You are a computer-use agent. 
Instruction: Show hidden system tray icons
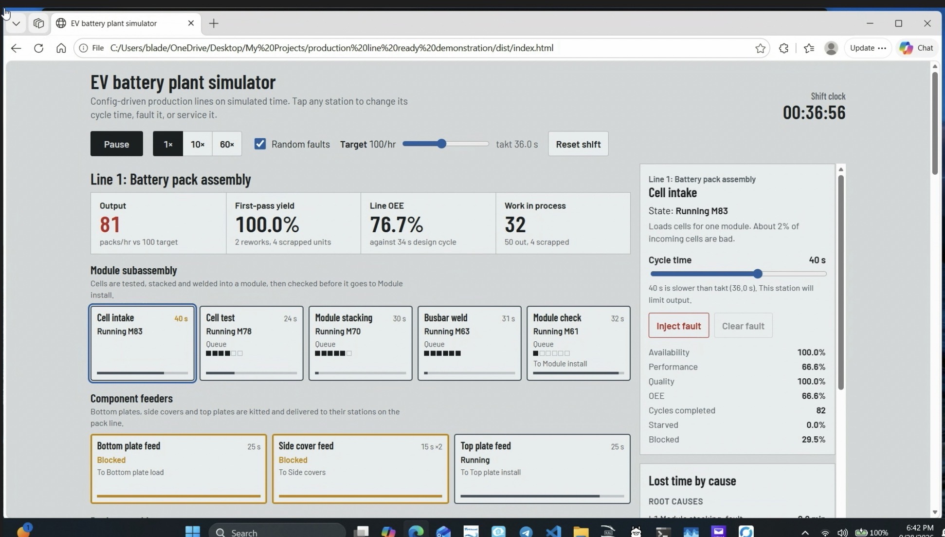click(805, 533)
